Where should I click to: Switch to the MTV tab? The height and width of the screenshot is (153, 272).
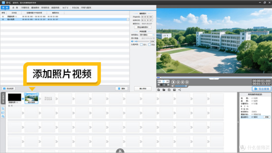click(x=65, y=8)
